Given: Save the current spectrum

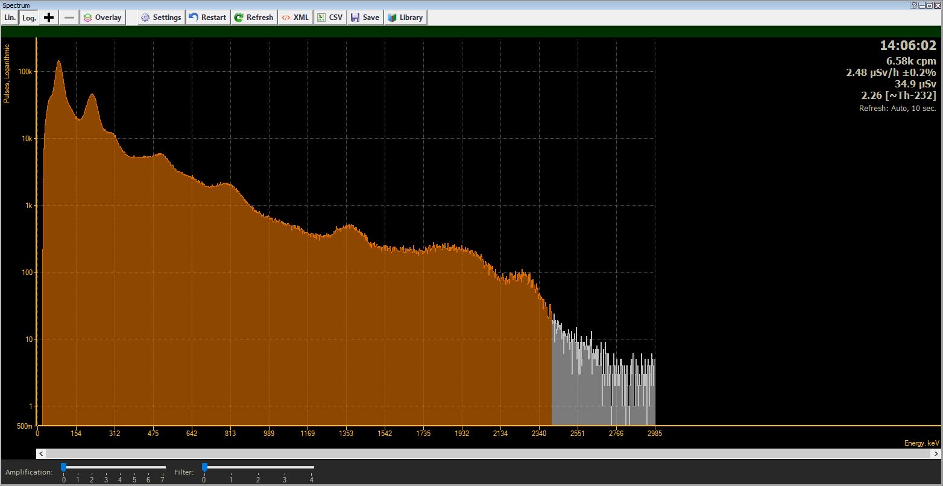Looking at the screenshot, I should (x=365, y=17).
